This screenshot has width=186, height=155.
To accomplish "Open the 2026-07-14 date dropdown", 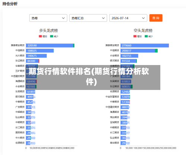I will tap(128, 18).
